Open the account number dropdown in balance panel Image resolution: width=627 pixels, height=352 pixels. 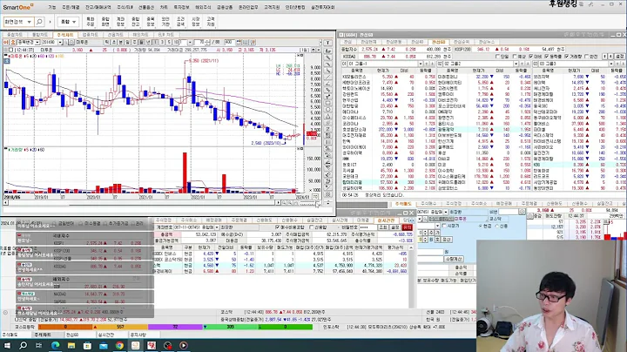click(217, 227)
